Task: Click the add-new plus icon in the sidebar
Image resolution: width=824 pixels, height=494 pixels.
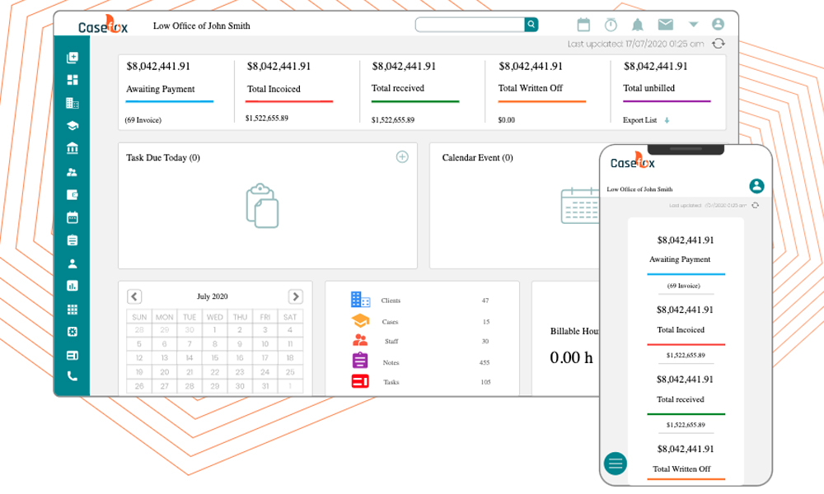Action: click(x=73, y=58)
